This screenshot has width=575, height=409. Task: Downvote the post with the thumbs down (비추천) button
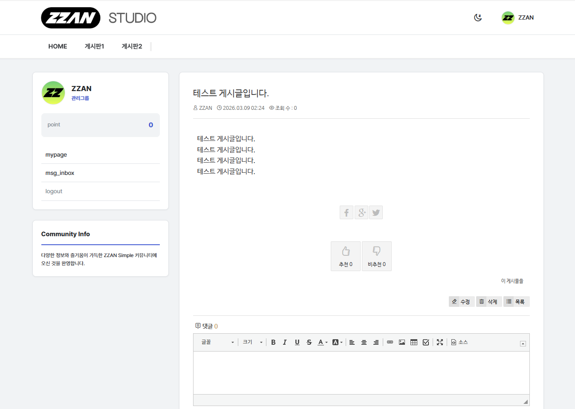tap(377, 256)
